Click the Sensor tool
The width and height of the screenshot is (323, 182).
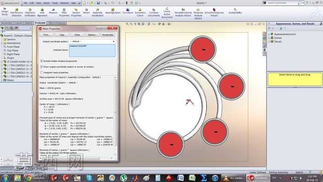tap(86, 11)
